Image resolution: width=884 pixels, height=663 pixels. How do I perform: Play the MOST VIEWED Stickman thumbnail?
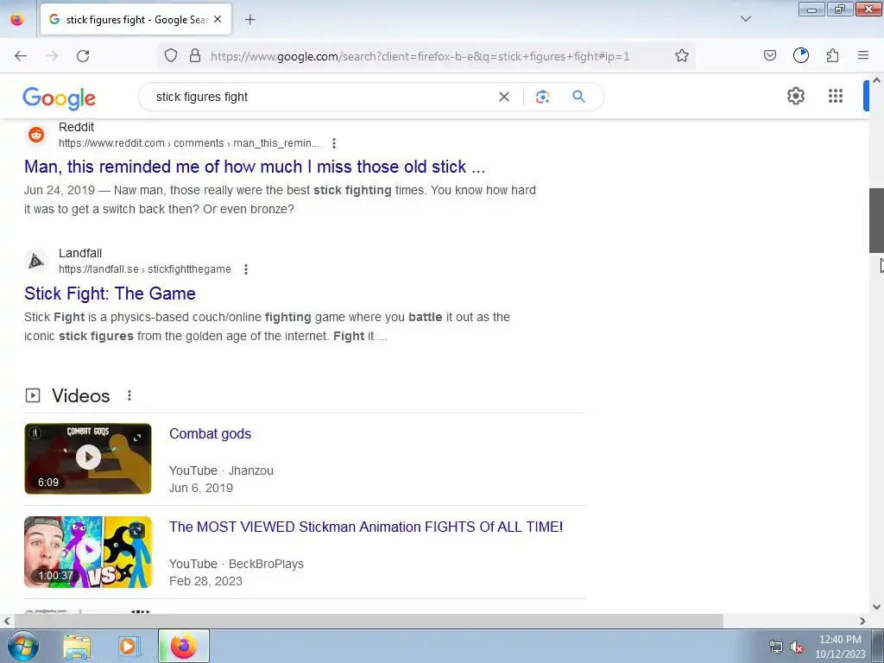(88, 552)
